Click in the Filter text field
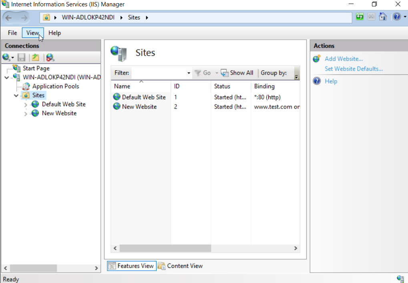The image size is (408, 283). (159, 73)
